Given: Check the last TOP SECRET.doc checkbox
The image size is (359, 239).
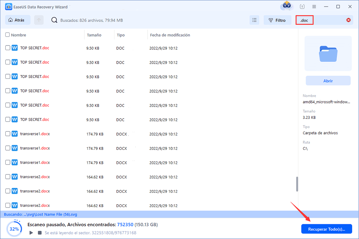Looking at the screenshot, I should [x=8, y=119].
